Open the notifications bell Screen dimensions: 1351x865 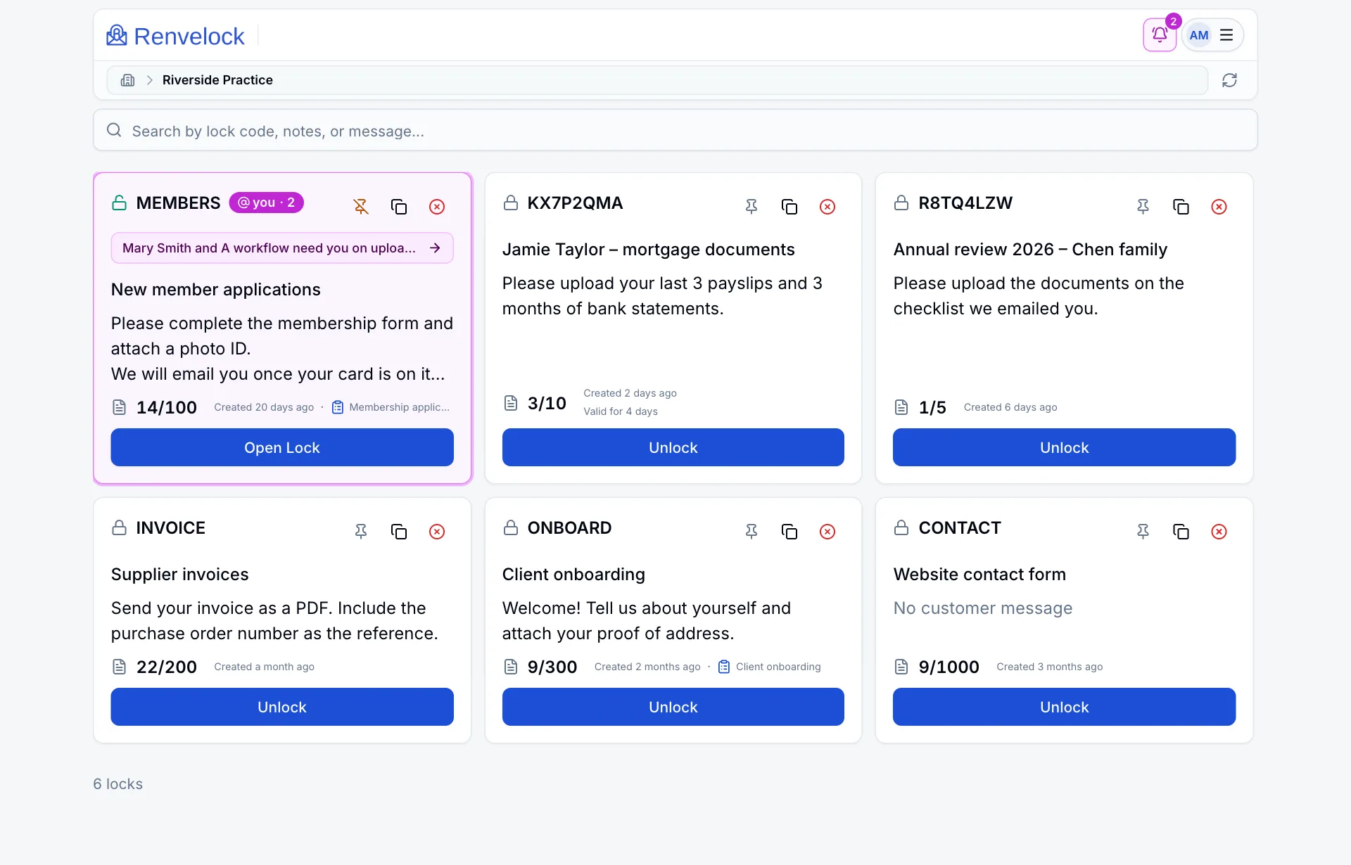1160,35
